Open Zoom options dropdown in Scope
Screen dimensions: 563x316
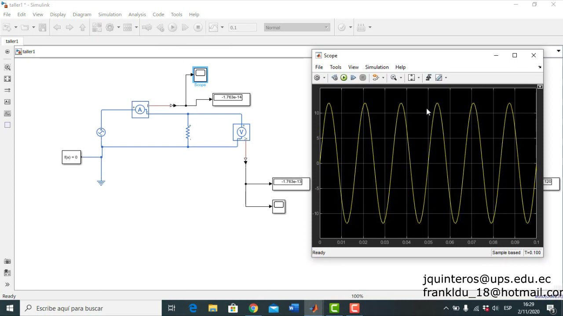401,78
